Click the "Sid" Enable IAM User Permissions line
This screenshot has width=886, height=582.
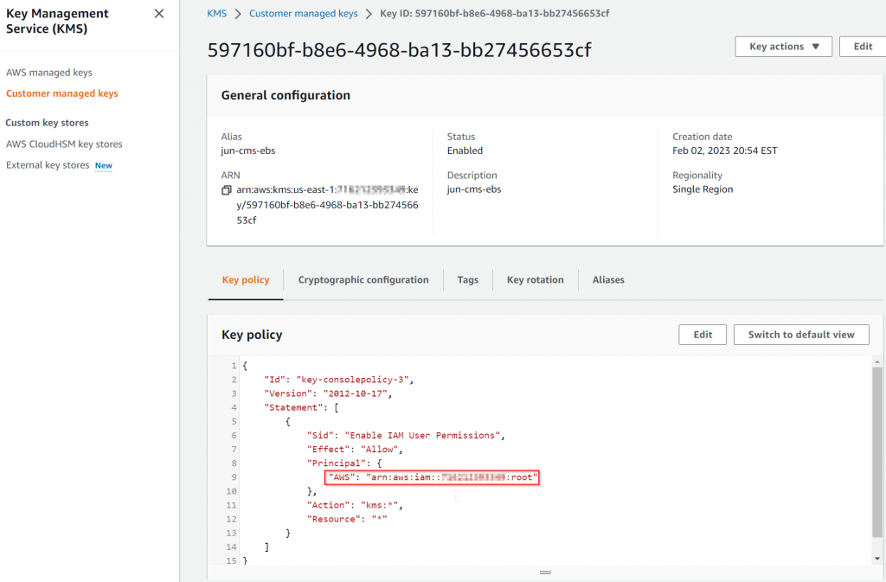tap(406, 436)
